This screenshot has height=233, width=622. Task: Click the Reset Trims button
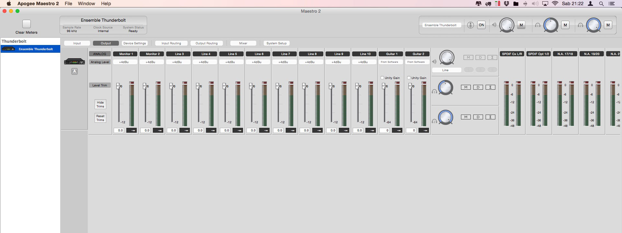(100, 118)
